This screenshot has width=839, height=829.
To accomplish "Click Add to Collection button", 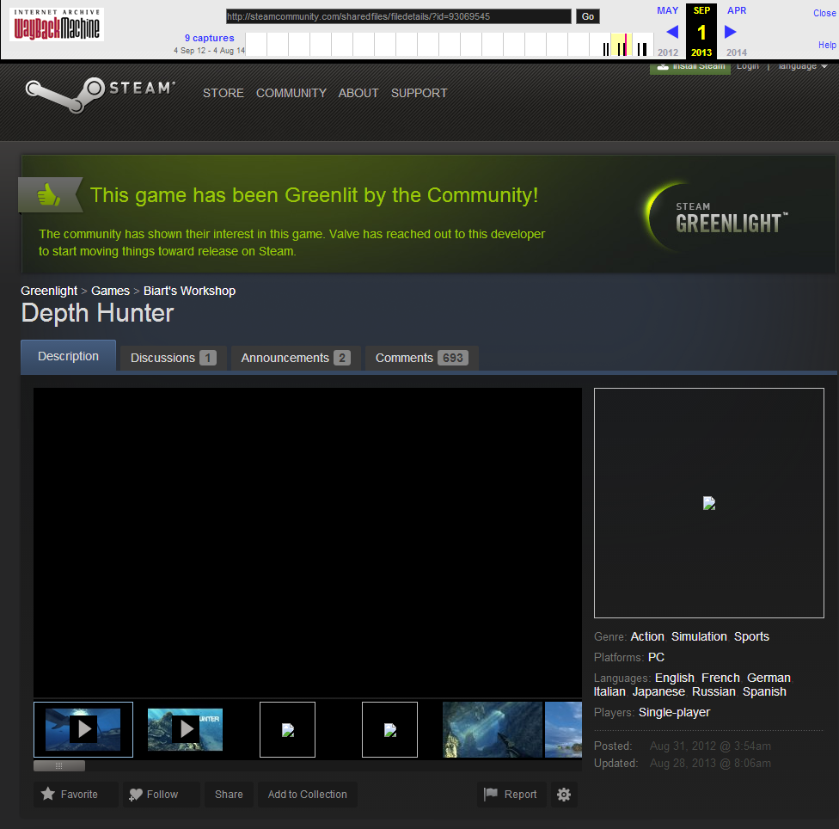I will pyautogui.click(x=307, y=795).
